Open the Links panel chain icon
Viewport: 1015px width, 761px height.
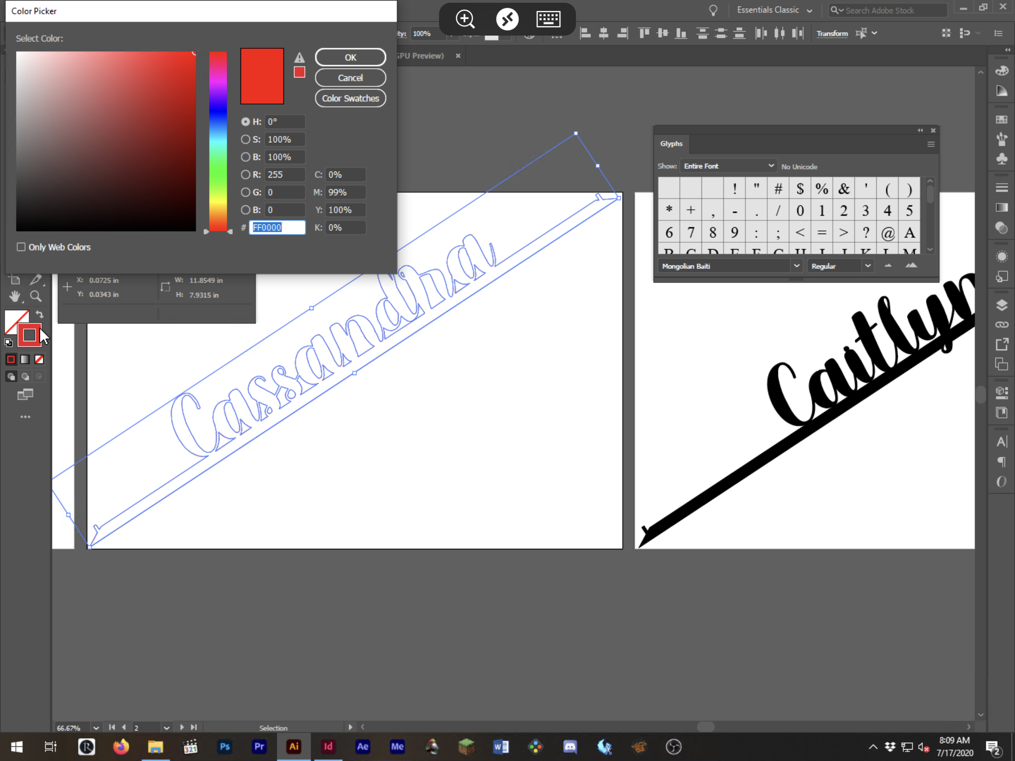pyautogui.click(x=1002, y=325)
